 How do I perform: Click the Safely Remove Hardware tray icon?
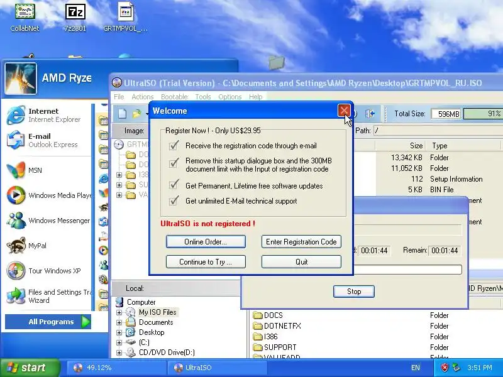tap(456, 368)
